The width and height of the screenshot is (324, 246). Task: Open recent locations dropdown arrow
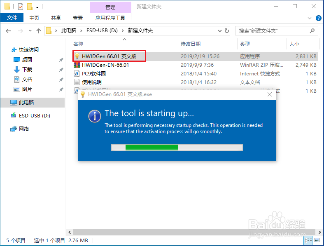(x=30, y=31)
